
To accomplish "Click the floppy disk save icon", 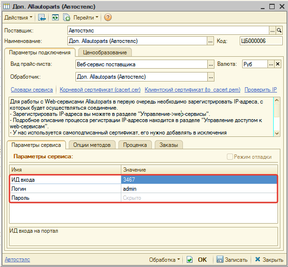I will click(x=220, y=259).
